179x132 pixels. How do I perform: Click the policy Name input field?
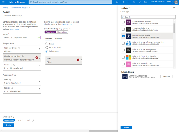tap(22, 37)
